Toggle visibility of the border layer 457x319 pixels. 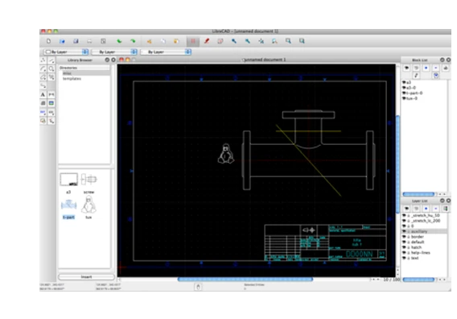(x=404, y=237)
